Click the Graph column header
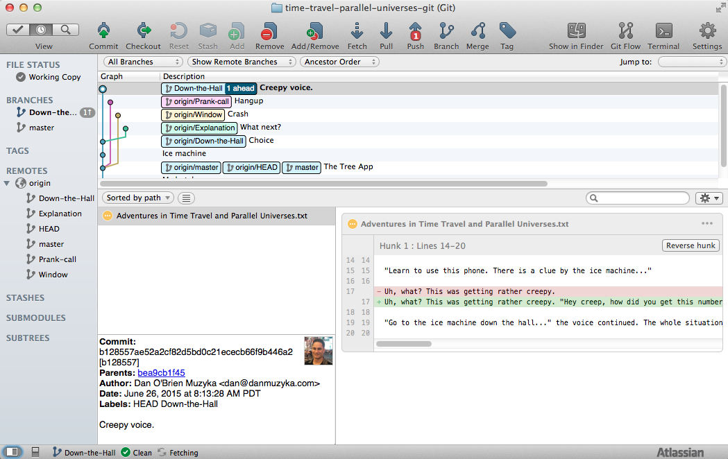 (112, 76)
